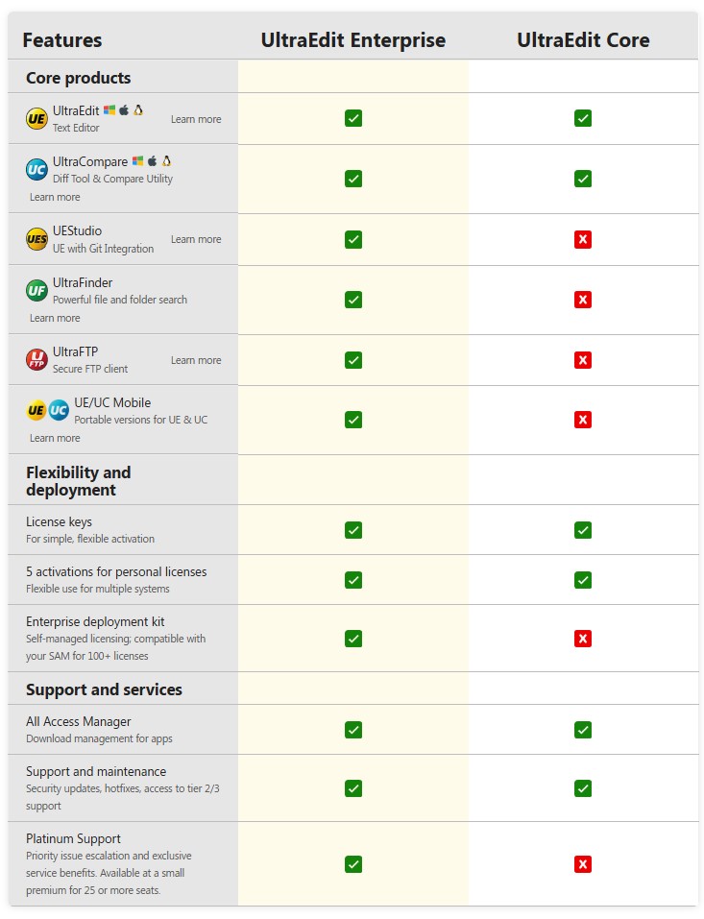Click Core red X for UltraFinder

(x=583, y=300)
